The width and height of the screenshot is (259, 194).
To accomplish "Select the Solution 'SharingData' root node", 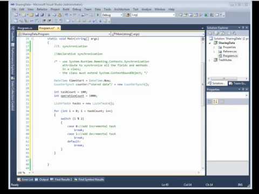I will click(x=229, y=38).
